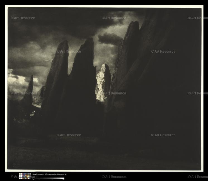Click the color checker chart below the photograph

(25, 176)
